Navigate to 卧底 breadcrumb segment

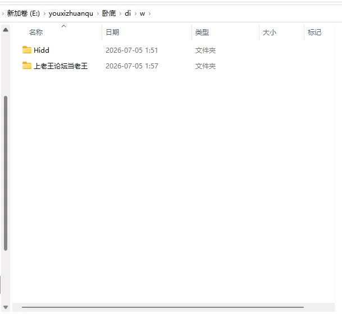(x=109, y=13)
